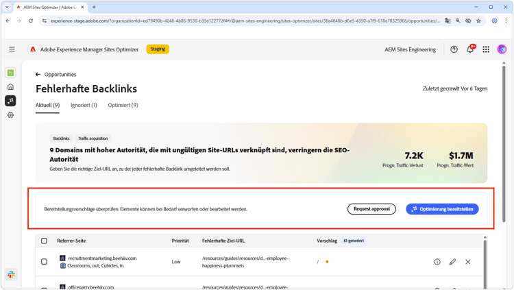Click the Adobe logo icon
Screen dimensions: 514x290
(x=33, y=49)
